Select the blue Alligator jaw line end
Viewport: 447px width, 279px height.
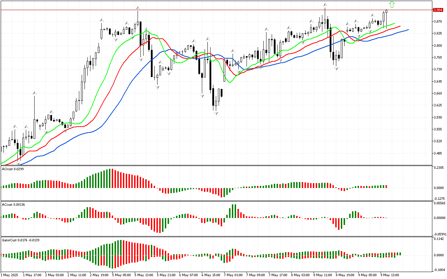408,30
